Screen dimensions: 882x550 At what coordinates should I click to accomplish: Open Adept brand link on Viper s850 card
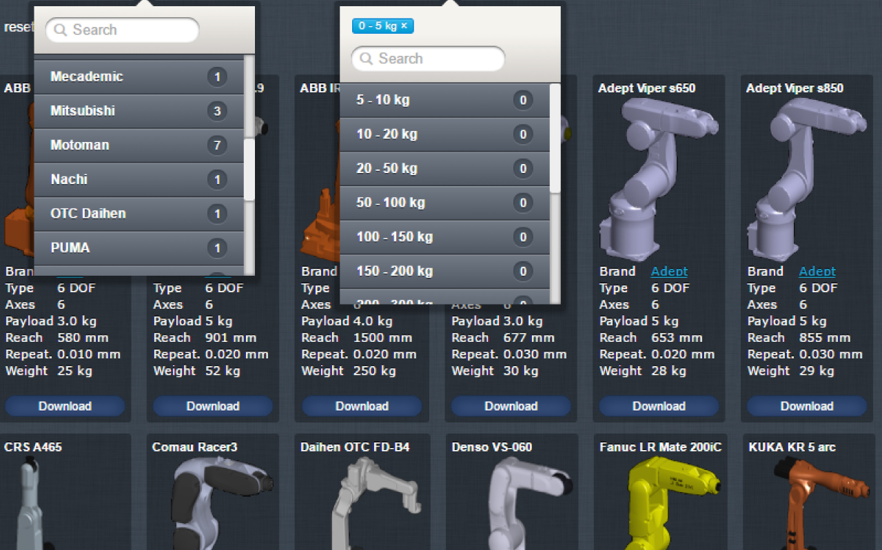pos(817,272)
